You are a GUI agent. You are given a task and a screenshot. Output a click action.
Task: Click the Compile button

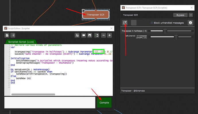pyautogui.click(x=104, y=103)
